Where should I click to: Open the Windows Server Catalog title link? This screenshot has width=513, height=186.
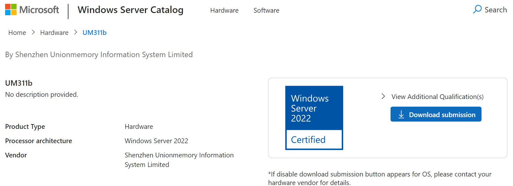tap(130, 10)
